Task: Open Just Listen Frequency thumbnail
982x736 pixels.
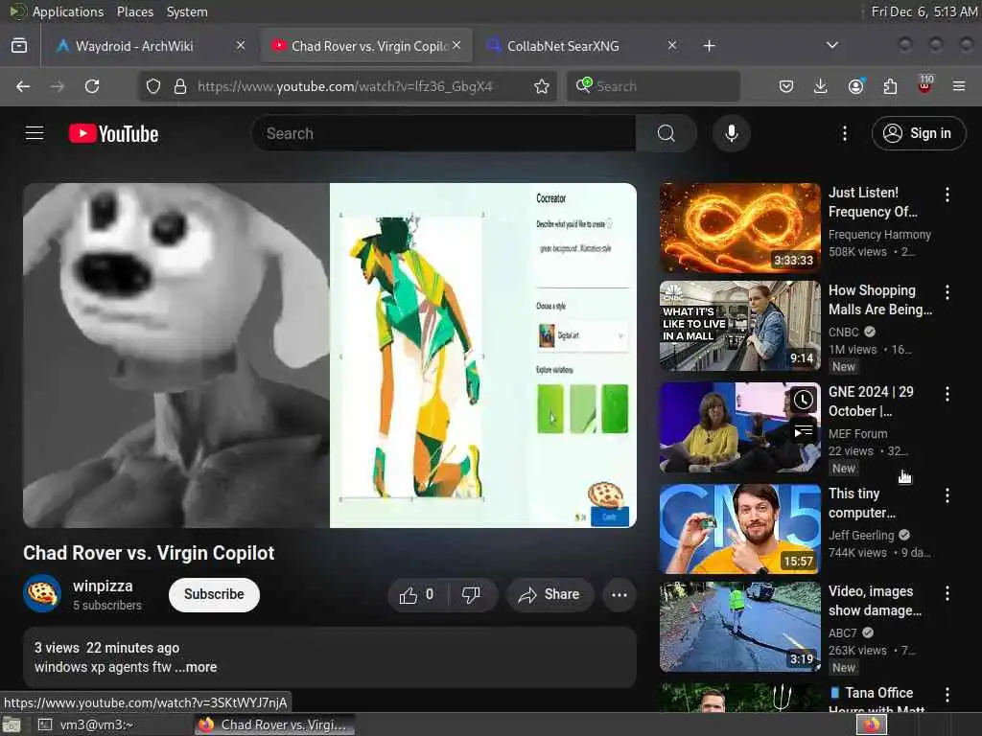Action: 739,227
